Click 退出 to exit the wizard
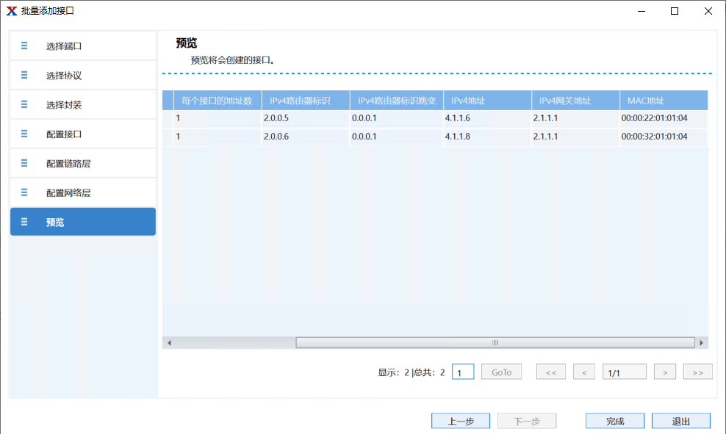The image size is (726, 434). (x=680, y=420)
